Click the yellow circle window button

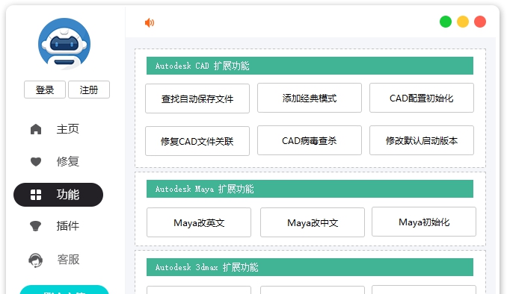tap(463, 22)
